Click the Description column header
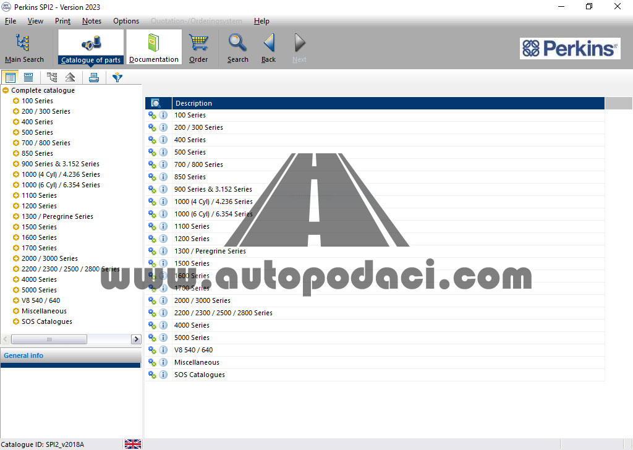Viewport: 633px width, 450px height. [x=388, y=103]
